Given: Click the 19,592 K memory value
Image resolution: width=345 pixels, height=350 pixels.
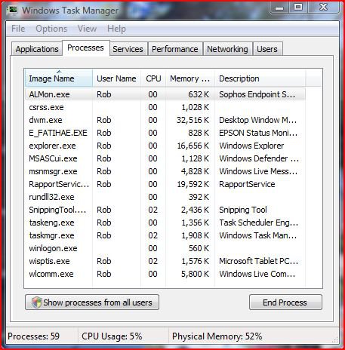Looking at the screenshot, I should tap(193, 184).
